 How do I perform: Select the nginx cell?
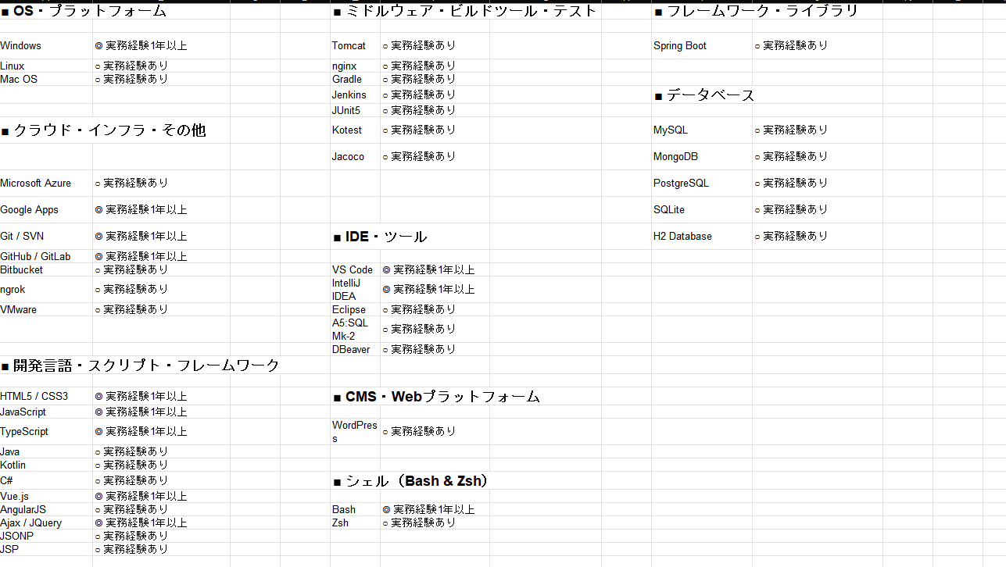point(355,66)
